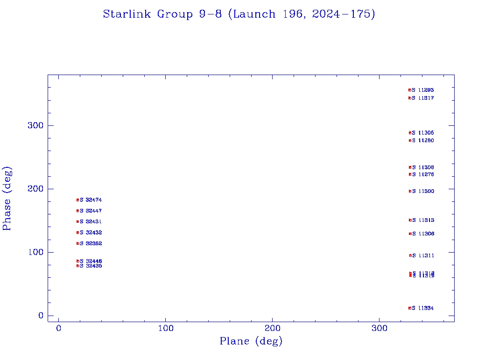
Task: Click the 'Plane (deg)' x-axis title
Action: click(251, 341)
